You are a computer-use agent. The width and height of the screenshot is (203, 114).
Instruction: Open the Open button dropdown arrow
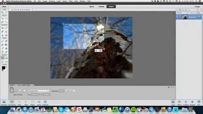tap(9, 6)
